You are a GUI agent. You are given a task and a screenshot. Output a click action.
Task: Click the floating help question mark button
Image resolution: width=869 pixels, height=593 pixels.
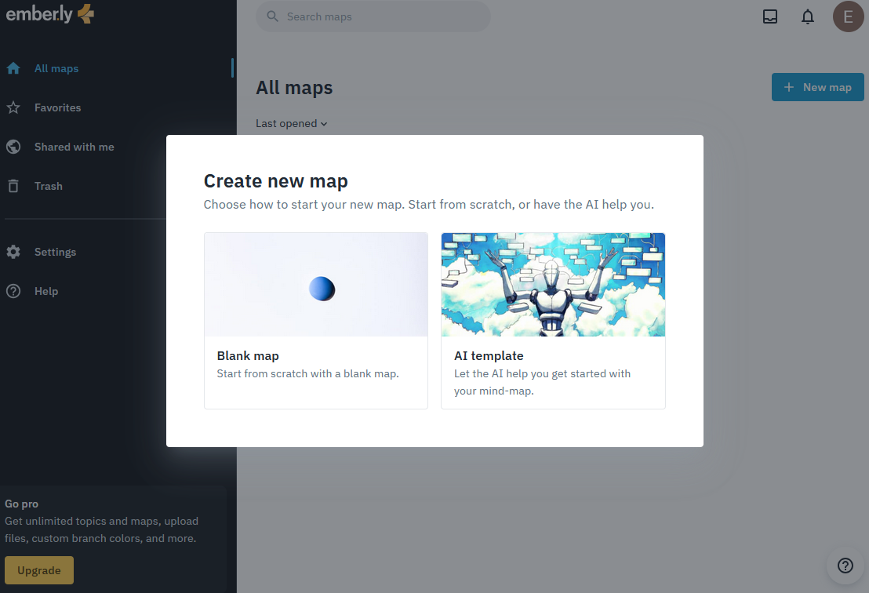coord(845,566)
